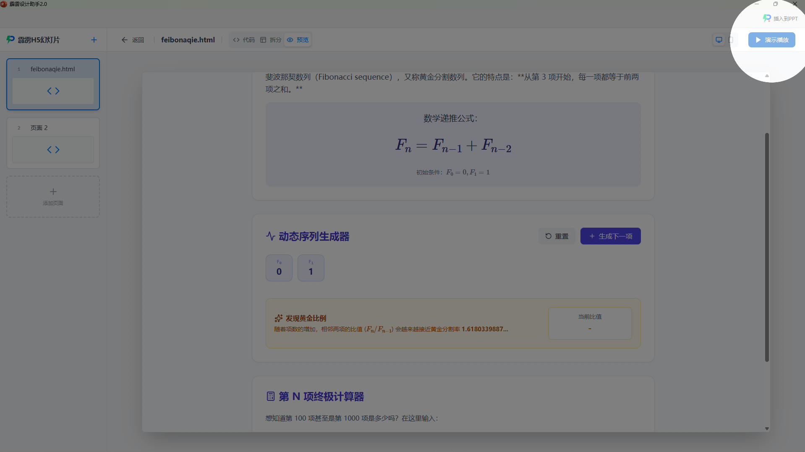This screenshot has width=805, height=452.
Task: Select the 页面 2 slide thumbnail
Action: (x=53, y=143)
